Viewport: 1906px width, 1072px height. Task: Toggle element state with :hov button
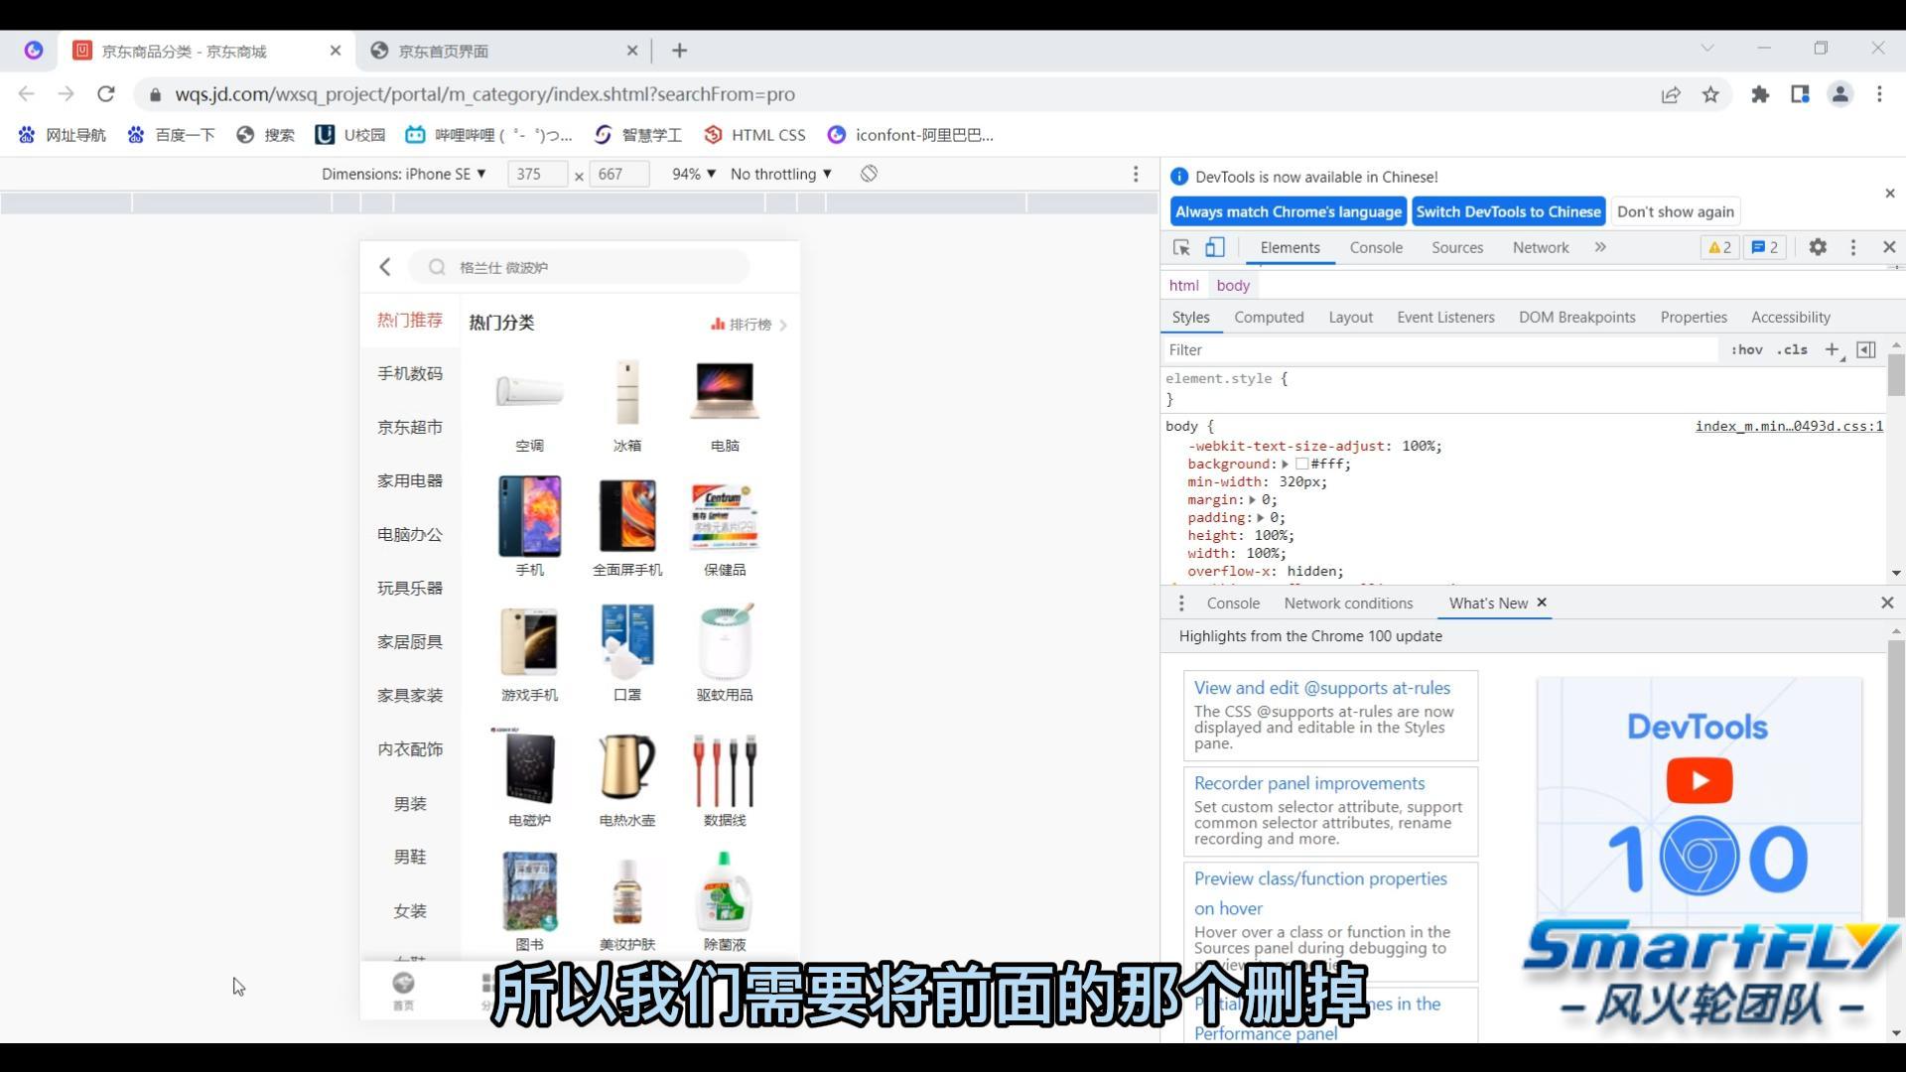(1747, 349)
